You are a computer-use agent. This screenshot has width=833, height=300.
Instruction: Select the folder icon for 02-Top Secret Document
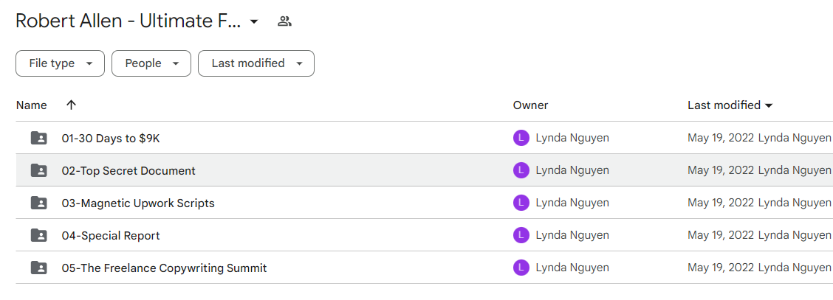39,171
